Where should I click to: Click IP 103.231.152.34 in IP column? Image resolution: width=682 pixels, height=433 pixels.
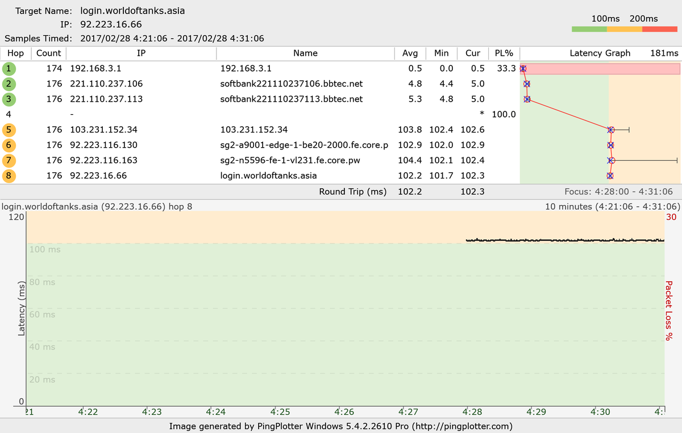pos(103,130)
